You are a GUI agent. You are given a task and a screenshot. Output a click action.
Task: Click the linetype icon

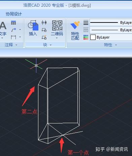[x=86, y=30]
